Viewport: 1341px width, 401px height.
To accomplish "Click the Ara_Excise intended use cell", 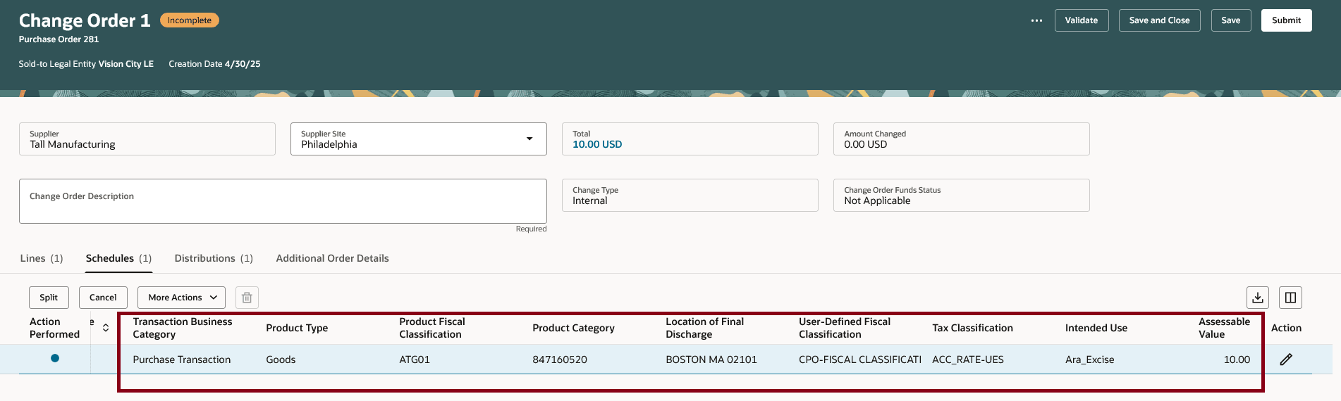I will click(x=1090, y=359).
